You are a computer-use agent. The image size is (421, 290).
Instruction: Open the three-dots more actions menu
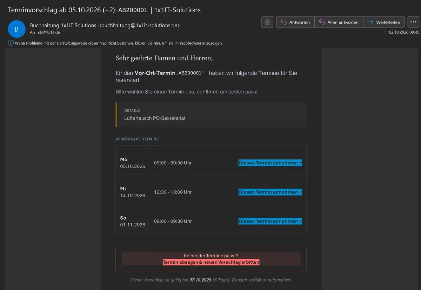click(x=413, y=22)
